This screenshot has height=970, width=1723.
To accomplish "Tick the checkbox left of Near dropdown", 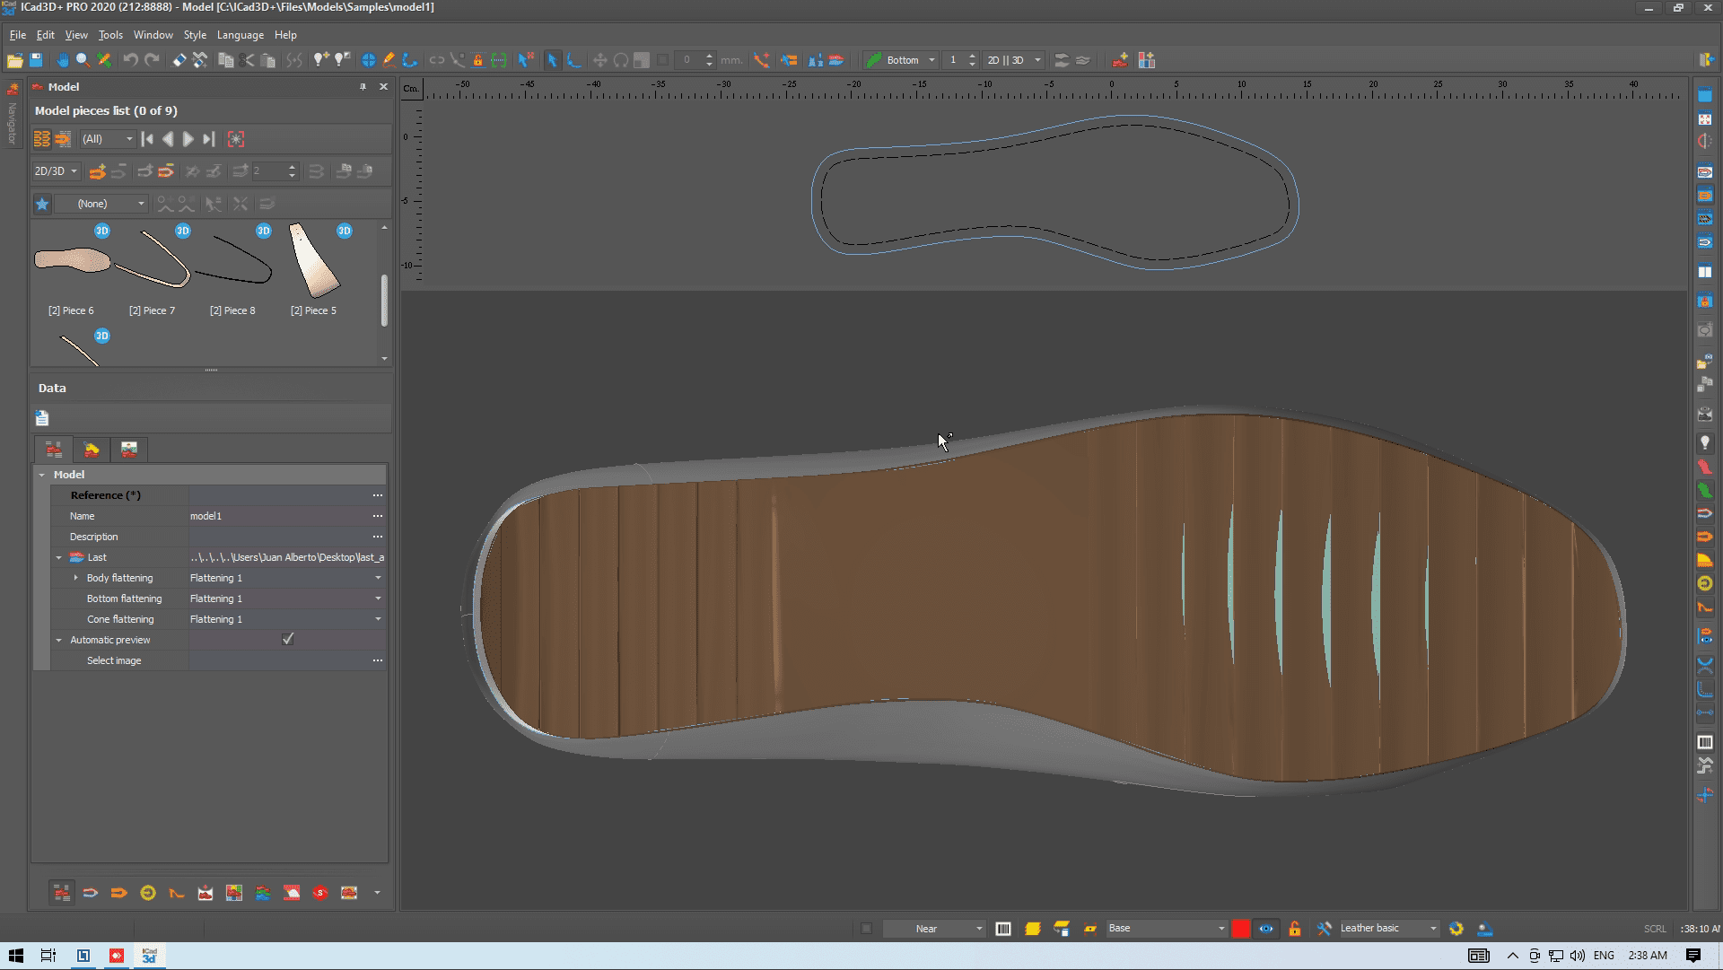I will pos(866,929).
